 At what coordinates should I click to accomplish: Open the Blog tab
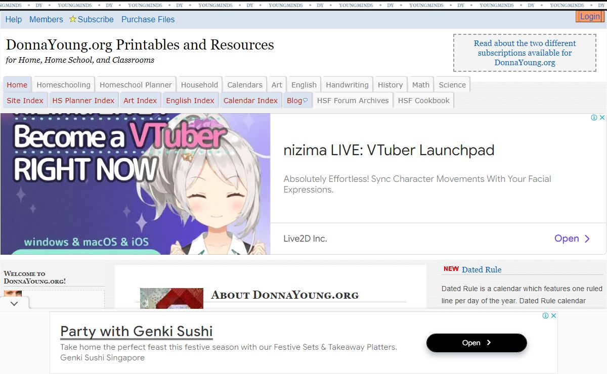click(x=297, y=101)
